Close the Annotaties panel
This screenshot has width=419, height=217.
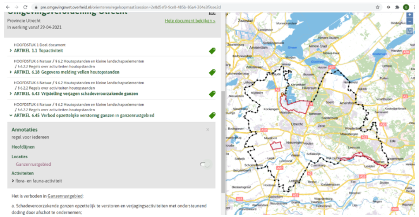tap(208, 130)
